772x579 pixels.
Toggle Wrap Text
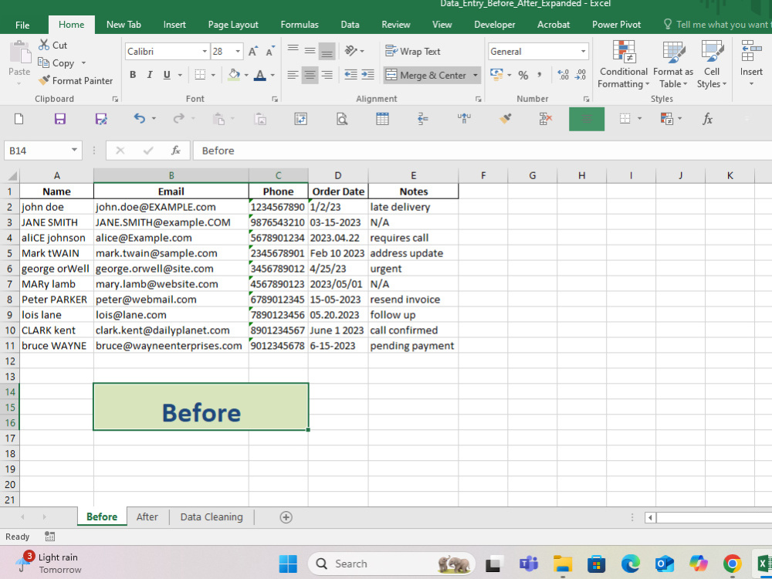(412, 51)
